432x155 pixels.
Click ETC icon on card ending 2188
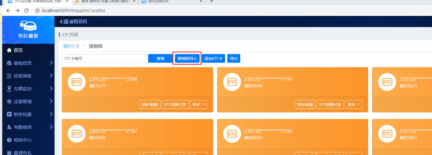76,82
